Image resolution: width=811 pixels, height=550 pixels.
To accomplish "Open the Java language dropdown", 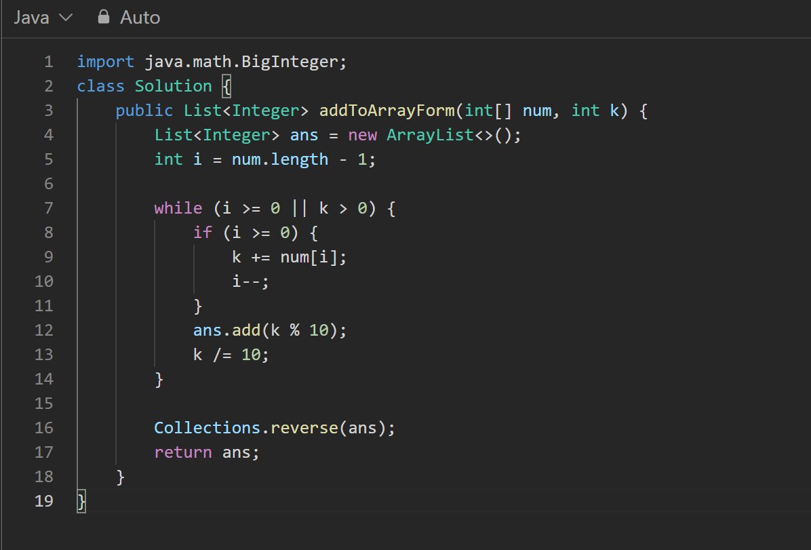I will (43, 18).
